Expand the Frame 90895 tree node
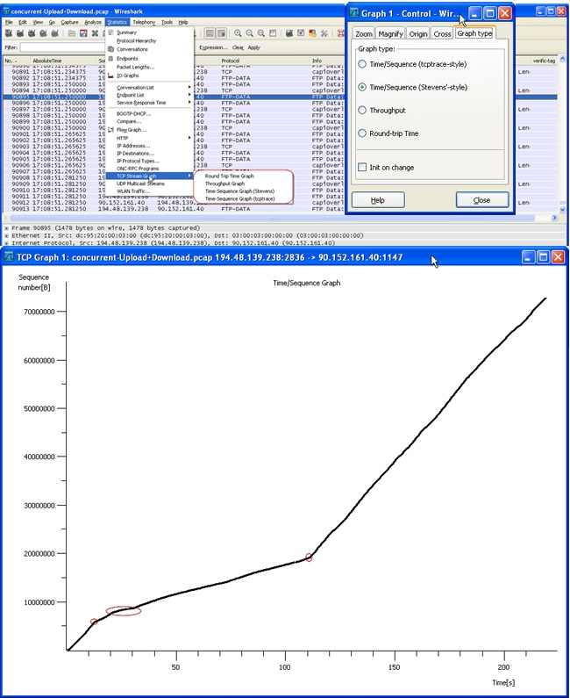Image resolution: width=570 pixels, height=698 pixels. 6,228
